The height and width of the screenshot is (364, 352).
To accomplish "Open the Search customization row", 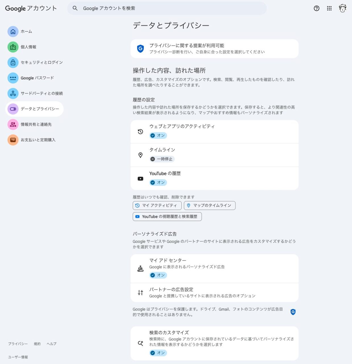I will pos(214,343).
